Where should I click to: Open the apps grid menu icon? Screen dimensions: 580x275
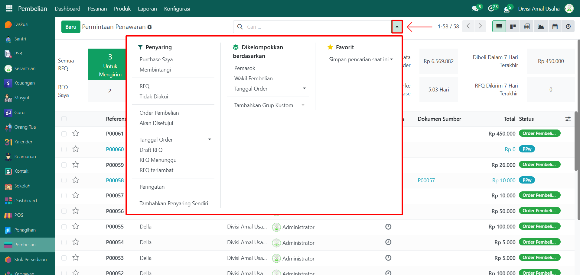pyautogui.click(x=9, y=8)
